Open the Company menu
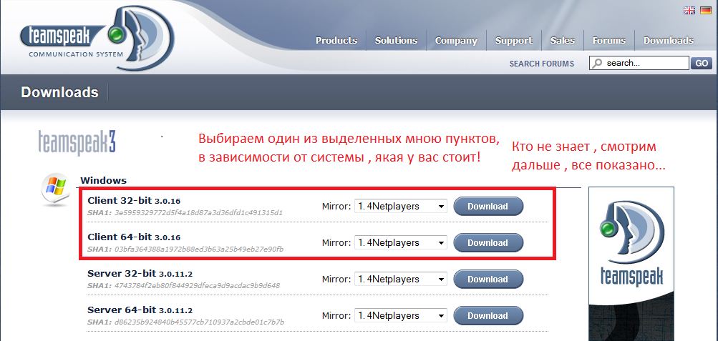The image size is (718, 341). (x=456, y=40)
